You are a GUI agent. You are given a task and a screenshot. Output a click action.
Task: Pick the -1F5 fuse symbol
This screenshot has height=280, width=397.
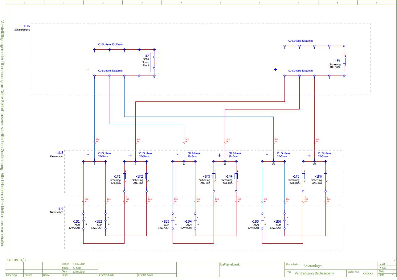pyautogui.click(x=303, y=176)
